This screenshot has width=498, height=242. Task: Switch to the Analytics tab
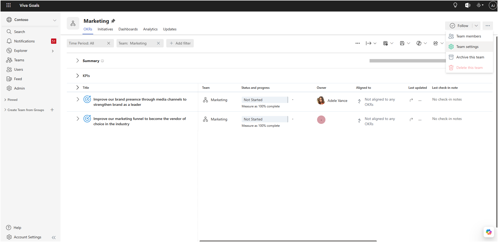[150, 29]
